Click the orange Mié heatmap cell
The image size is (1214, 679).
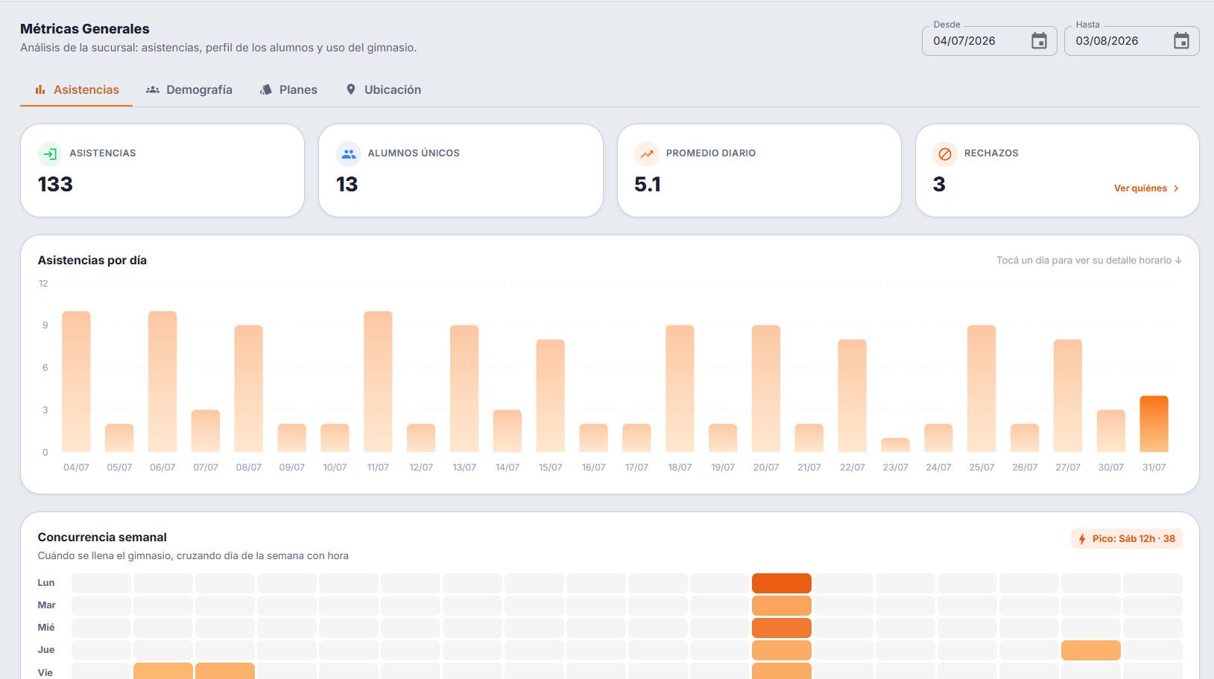(782, 628)
